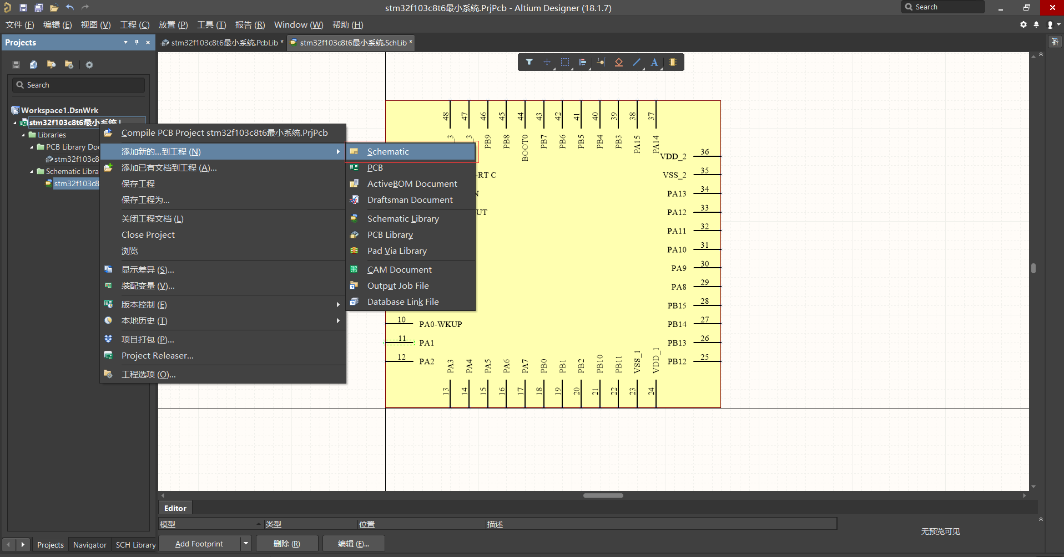Open the Window (W) menu
Screen dimensions: 1064x557
[x=299, y=24]
